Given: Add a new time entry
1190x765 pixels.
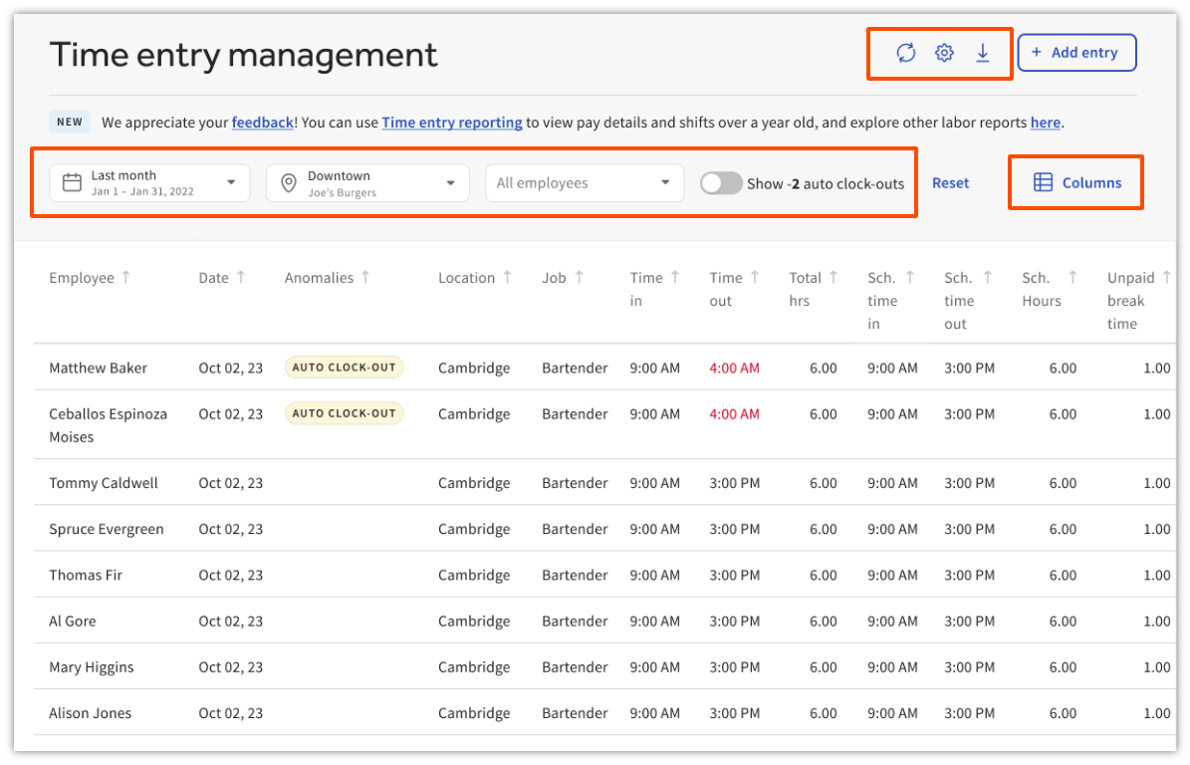Looking at the screenshot, I should point(1076,52).
